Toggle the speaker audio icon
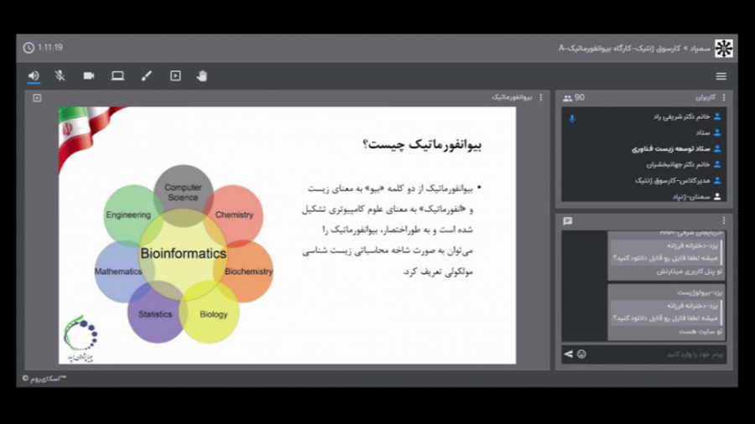The width and height of the screenshot is (755, 424). pos(34,76)
